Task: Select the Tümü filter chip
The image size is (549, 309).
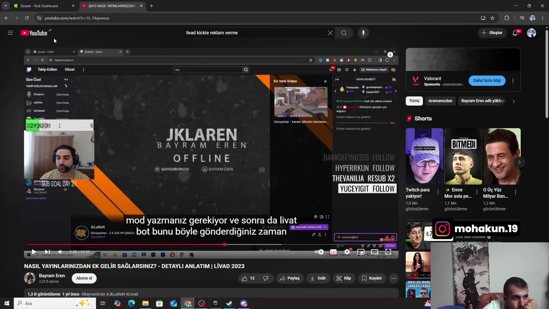Action: tap(414, 101)
